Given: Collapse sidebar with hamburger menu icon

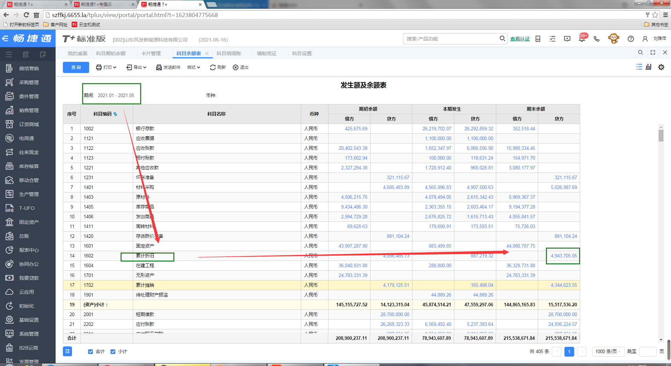Looking at the screenshot, I should pos(9,54).
